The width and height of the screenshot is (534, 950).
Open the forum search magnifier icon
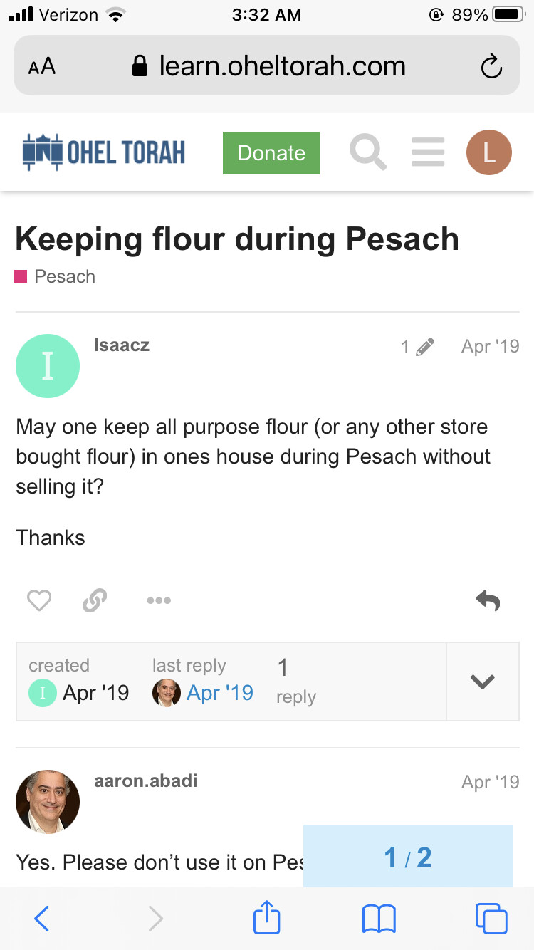pyautogui.click(x=368, y=153)
